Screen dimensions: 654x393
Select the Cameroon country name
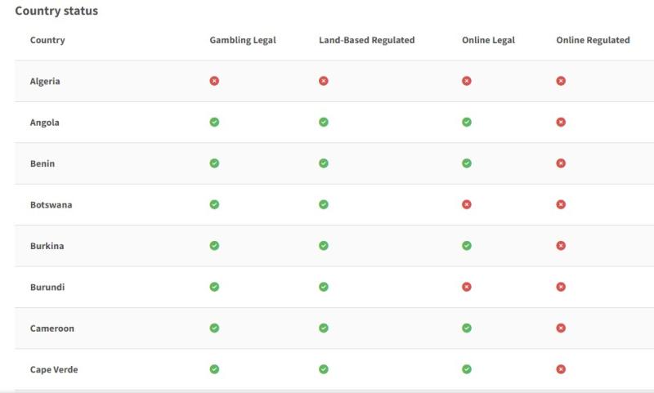pyautogui.click(x=52, y=328)
